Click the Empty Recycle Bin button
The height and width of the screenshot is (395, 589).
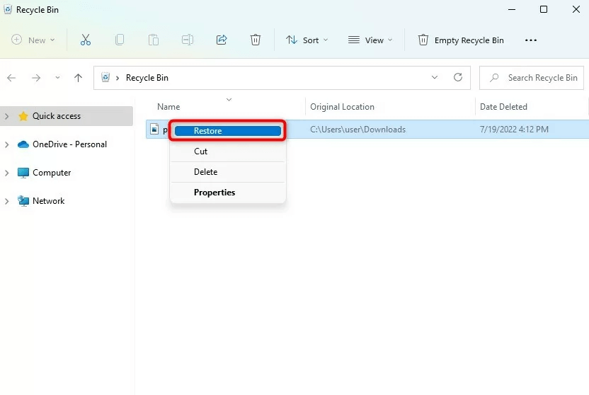click(x=461, y=40)
